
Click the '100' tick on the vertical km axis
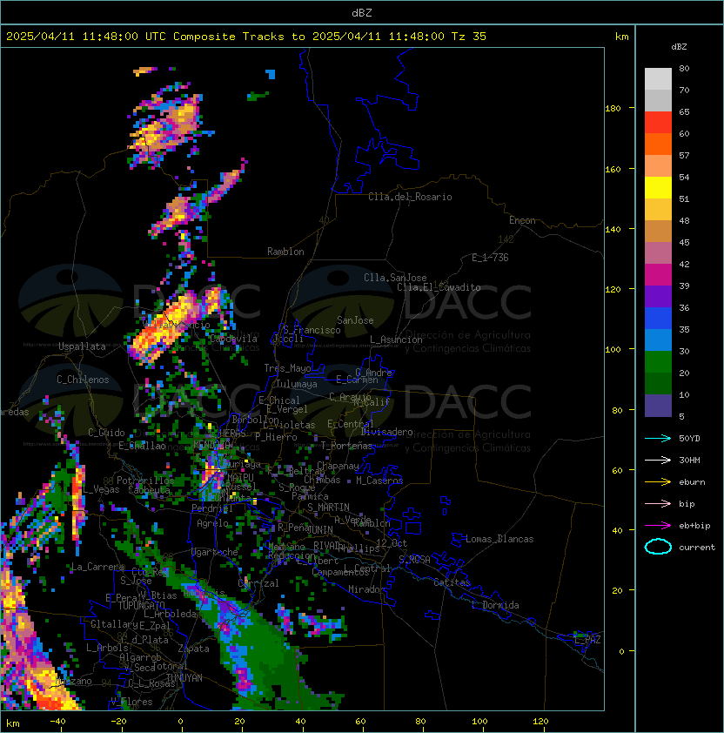[613, 350]
